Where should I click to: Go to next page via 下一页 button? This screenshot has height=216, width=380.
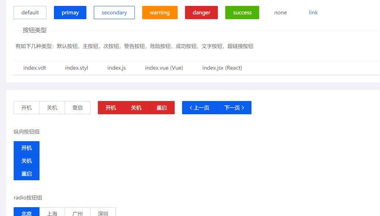[234, 108]
